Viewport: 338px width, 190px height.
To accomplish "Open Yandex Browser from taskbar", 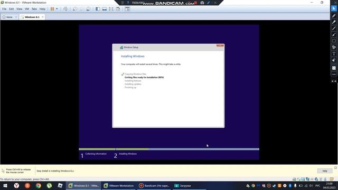I will pyautogui.click(x=16, y=185).
